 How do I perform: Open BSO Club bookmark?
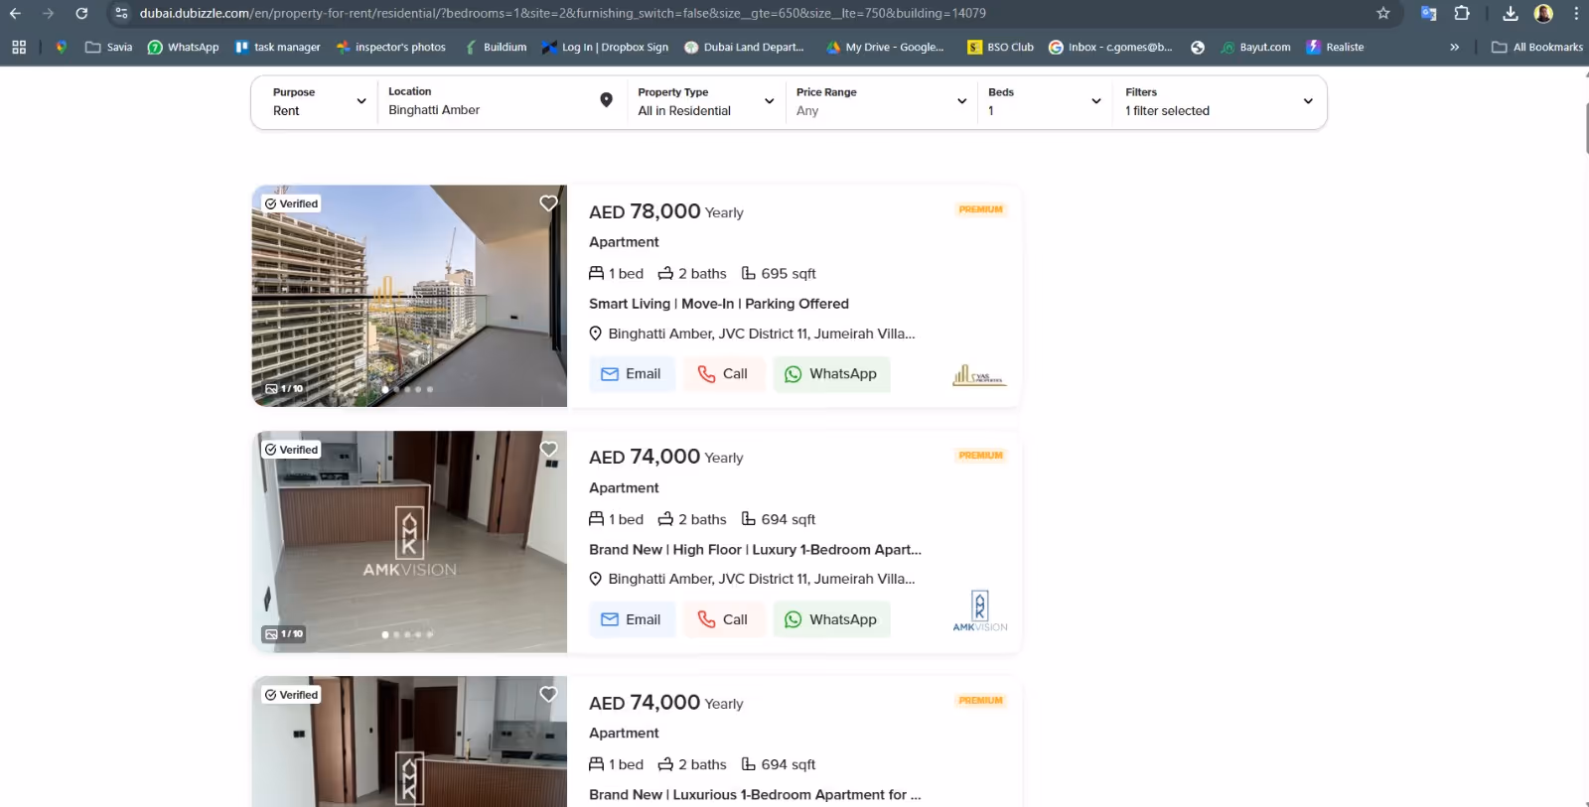1000,47
